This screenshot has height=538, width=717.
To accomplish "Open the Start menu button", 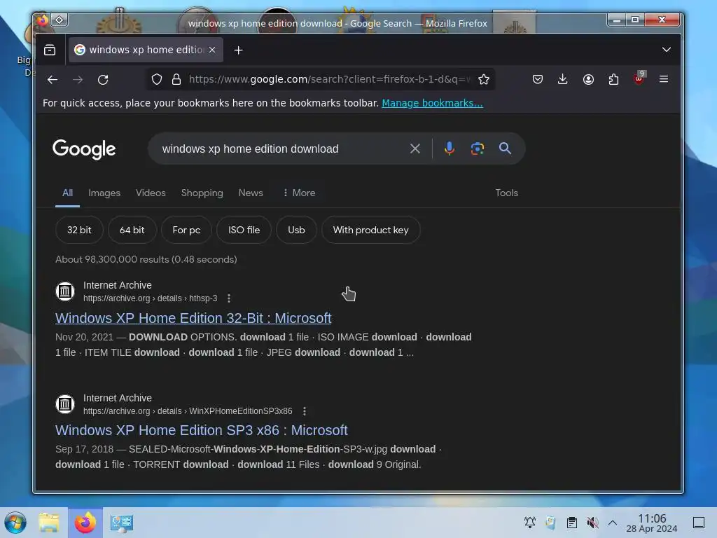I will [x=15, y=523].
